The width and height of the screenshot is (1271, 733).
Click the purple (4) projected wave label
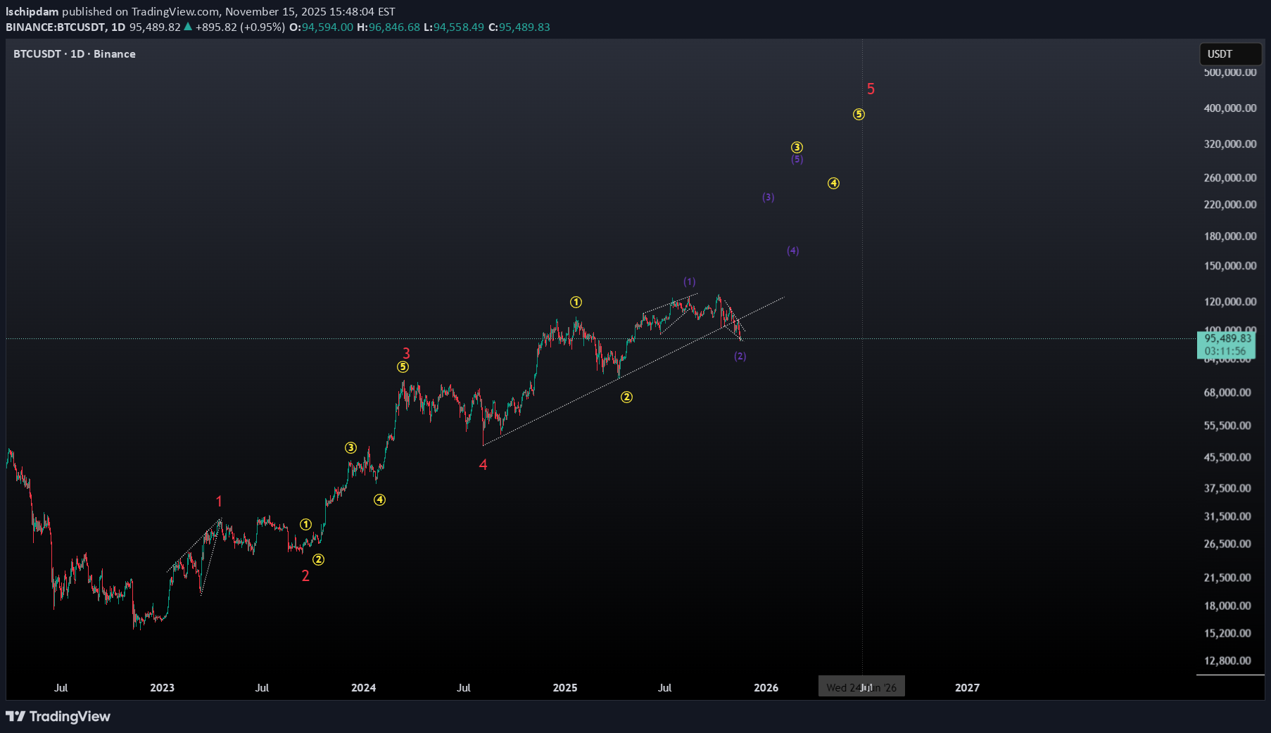click(x=792, y=251)
